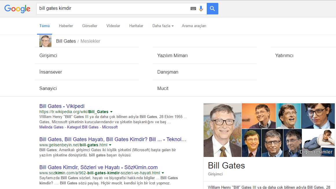The height and width of the screenshot is (189, 336).
Task: Select the Yazılım Mimarı profession
Action: [x=172, y=56]
